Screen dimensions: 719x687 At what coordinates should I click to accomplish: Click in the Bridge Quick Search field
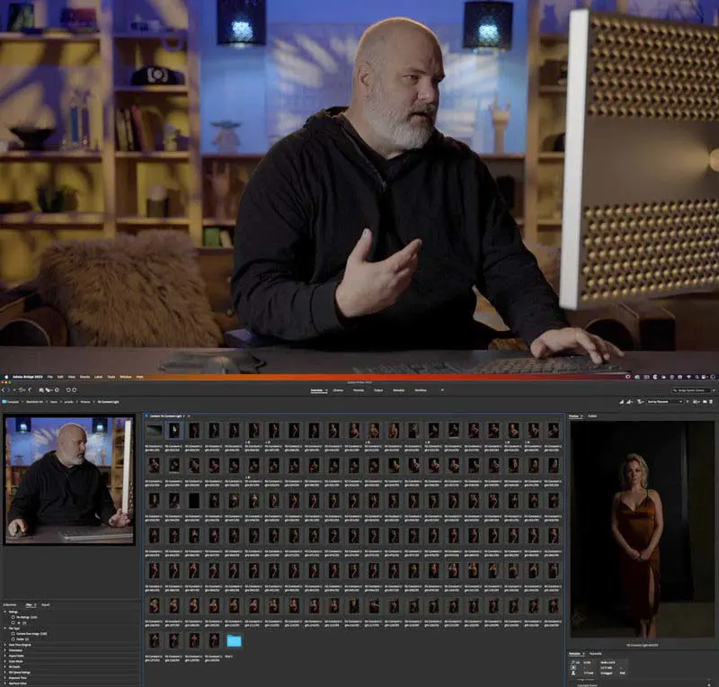692,389
